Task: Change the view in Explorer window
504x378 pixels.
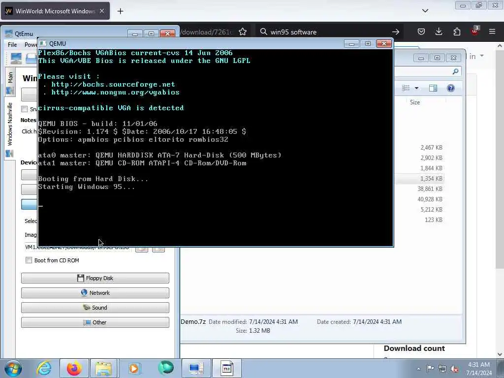Action: point(406,88)
